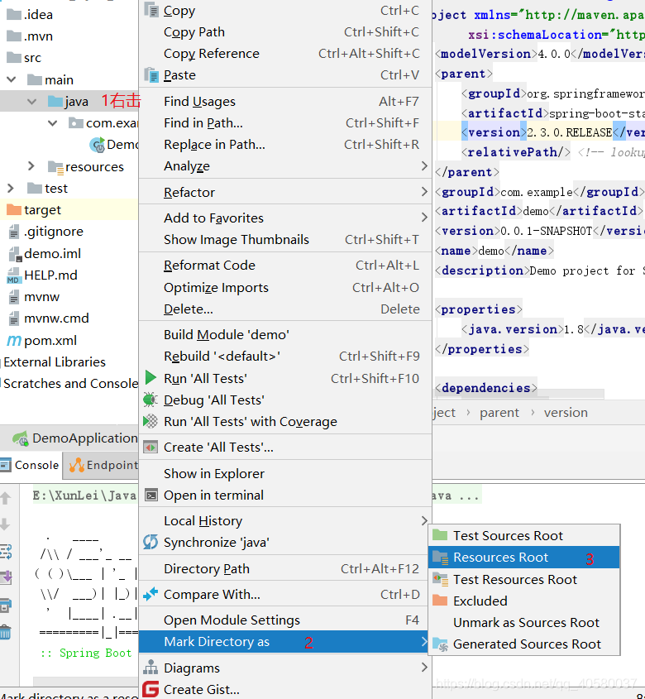Image resolution: width=645 pixels, height=699 pixels.
Task: Click the Generated Sources Root icon
Action: click(440, 644)
